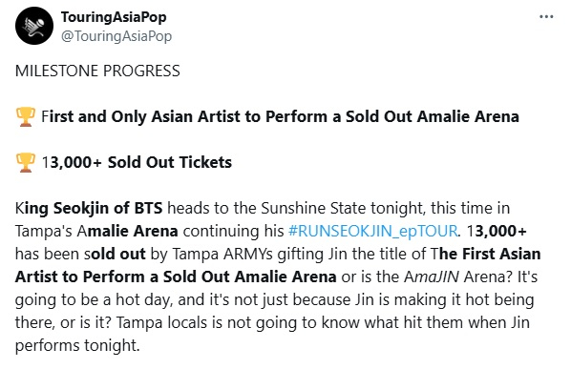The height and width of the screenshot is (369, 571).
Task: Click the words Sunshine State in the paragraph
Action: (x=313, y=208)
